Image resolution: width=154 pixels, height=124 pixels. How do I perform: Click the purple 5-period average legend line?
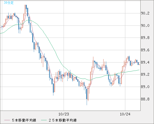(7, 120)
